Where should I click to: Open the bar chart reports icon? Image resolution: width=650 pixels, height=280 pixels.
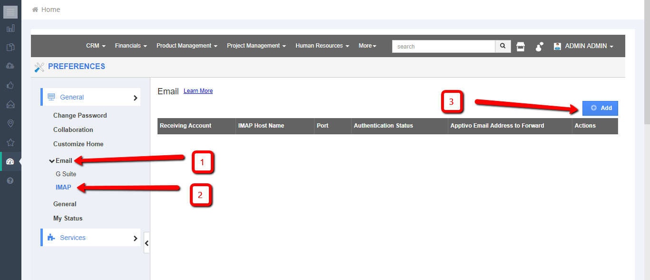pyautogui.click(x=10, y=29)
